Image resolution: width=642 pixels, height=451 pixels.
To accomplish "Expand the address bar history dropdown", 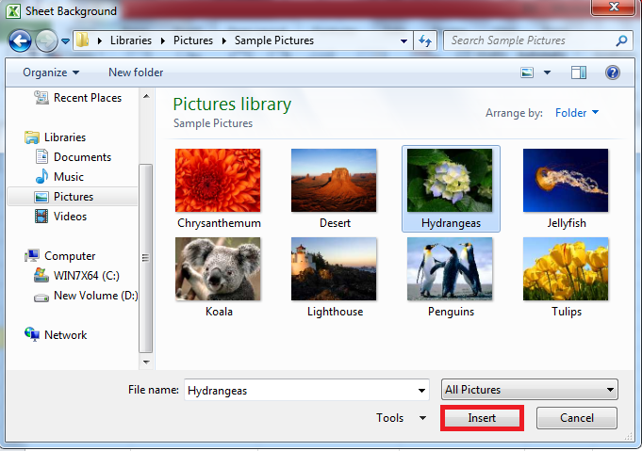I will coord(403,40).
